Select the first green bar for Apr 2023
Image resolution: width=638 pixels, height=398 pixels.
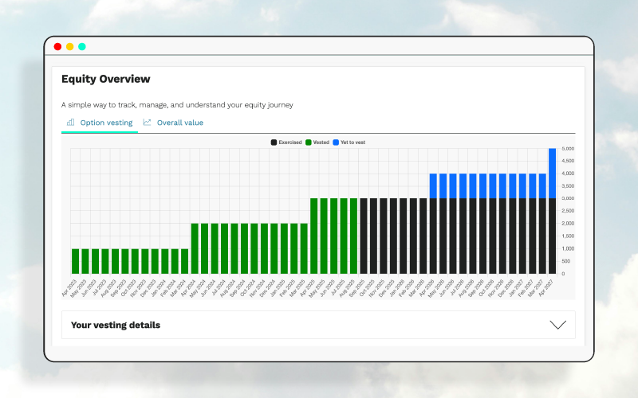pos(75,261)
